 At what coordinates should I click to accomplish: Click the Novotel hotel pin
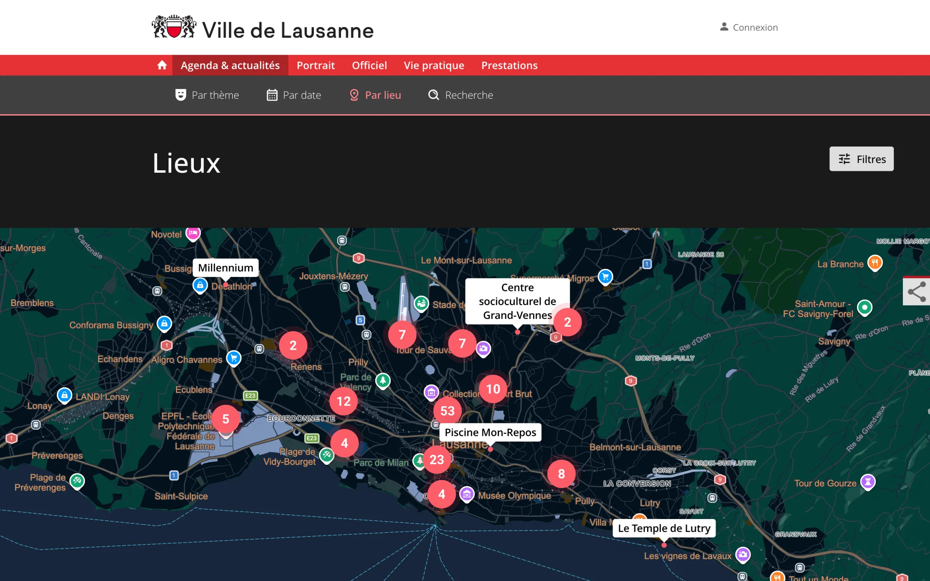tap(193, 234)
